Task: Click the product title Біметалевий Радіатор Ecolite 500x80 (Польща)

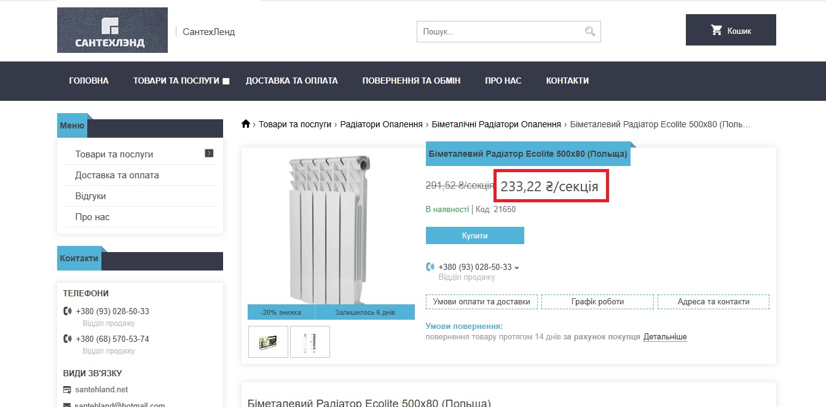Action: tap(528, 154)
